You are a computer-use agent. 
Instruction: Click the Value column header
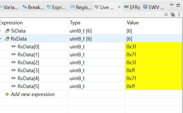(x=133, y=23)
